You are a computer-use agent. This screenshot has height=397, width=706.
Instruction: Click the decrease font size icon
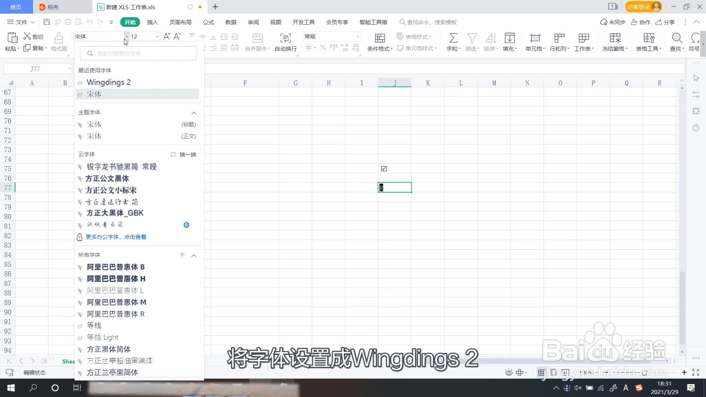pyautogui.click(x=177, y=37)
